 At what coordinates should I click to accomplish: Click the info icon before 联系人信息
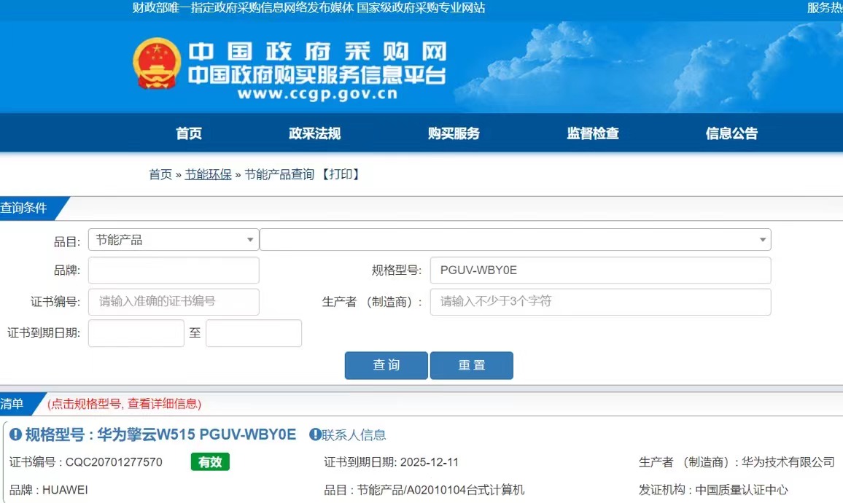pos(315,434)
